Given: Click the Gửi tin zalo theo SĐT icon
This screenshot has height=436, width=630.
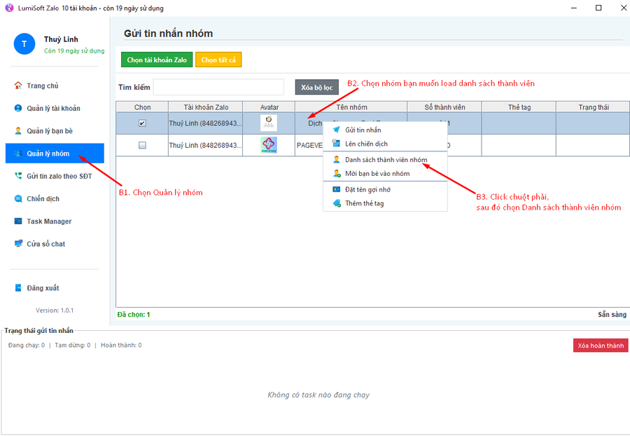Looking at the screenshot, I should pyautogui.click(x=18, y=176).
